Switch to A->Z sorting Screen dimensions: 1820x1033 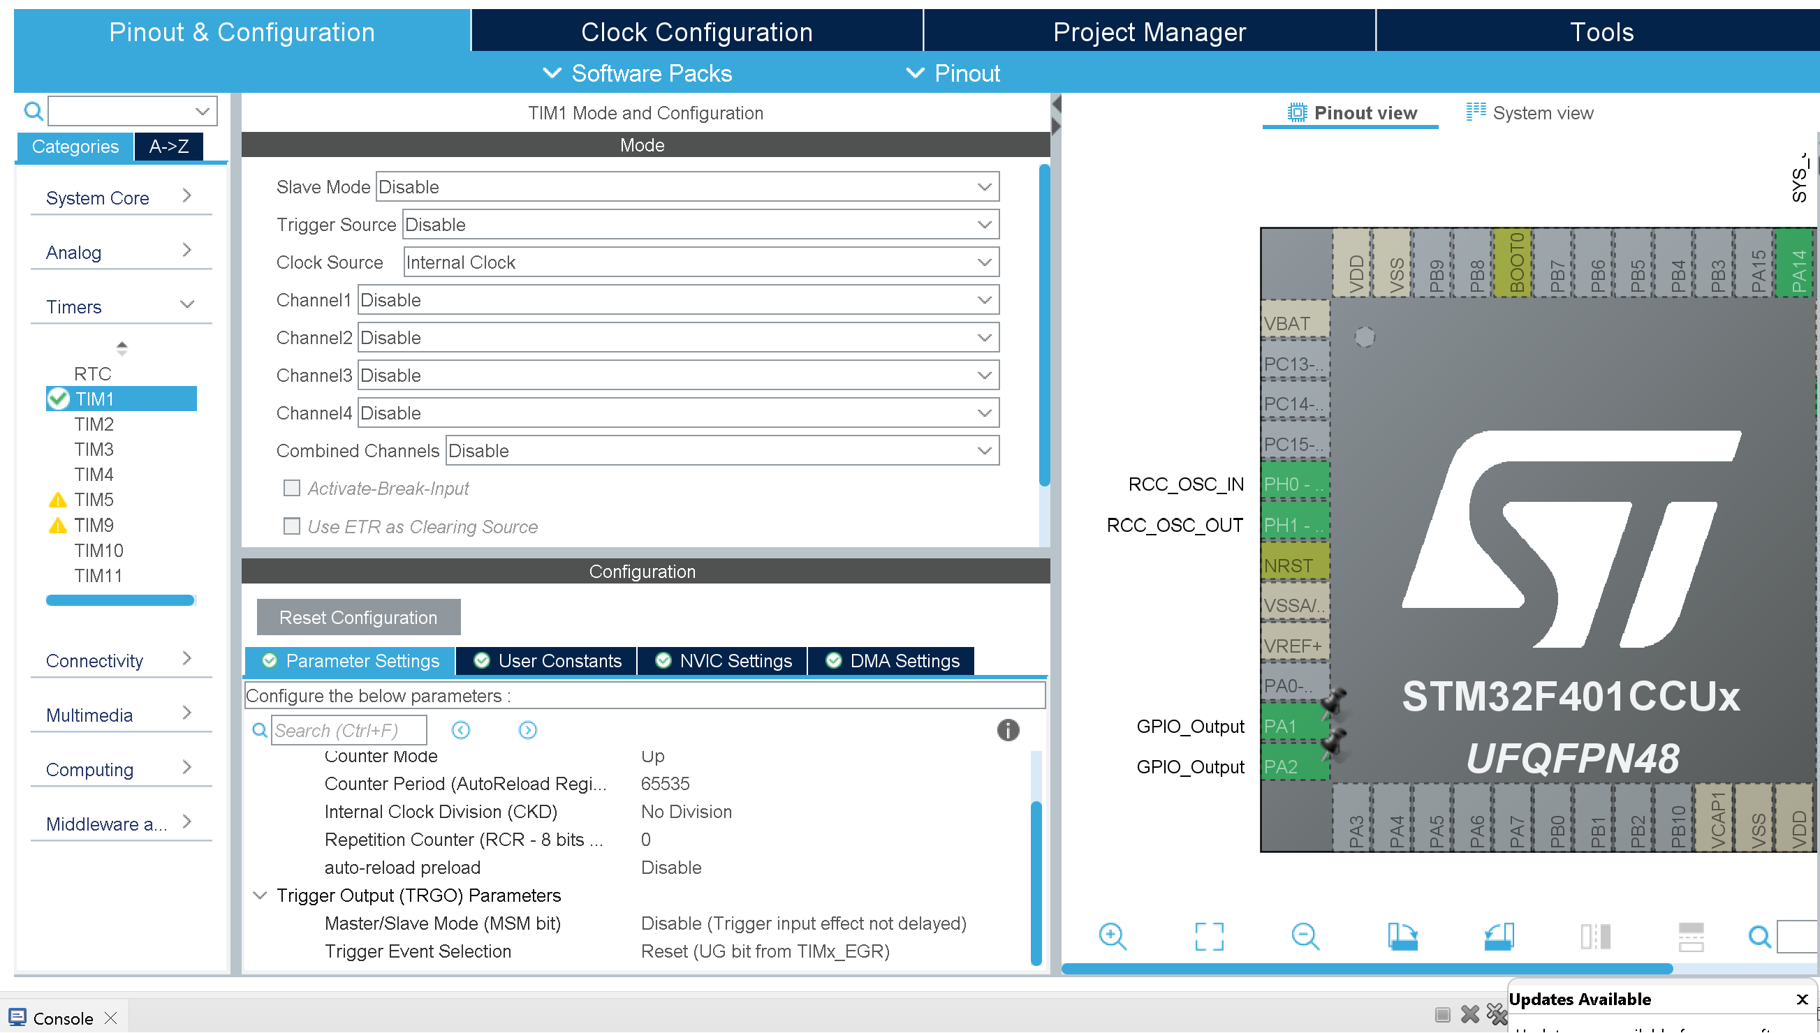[x=168, y=147]
